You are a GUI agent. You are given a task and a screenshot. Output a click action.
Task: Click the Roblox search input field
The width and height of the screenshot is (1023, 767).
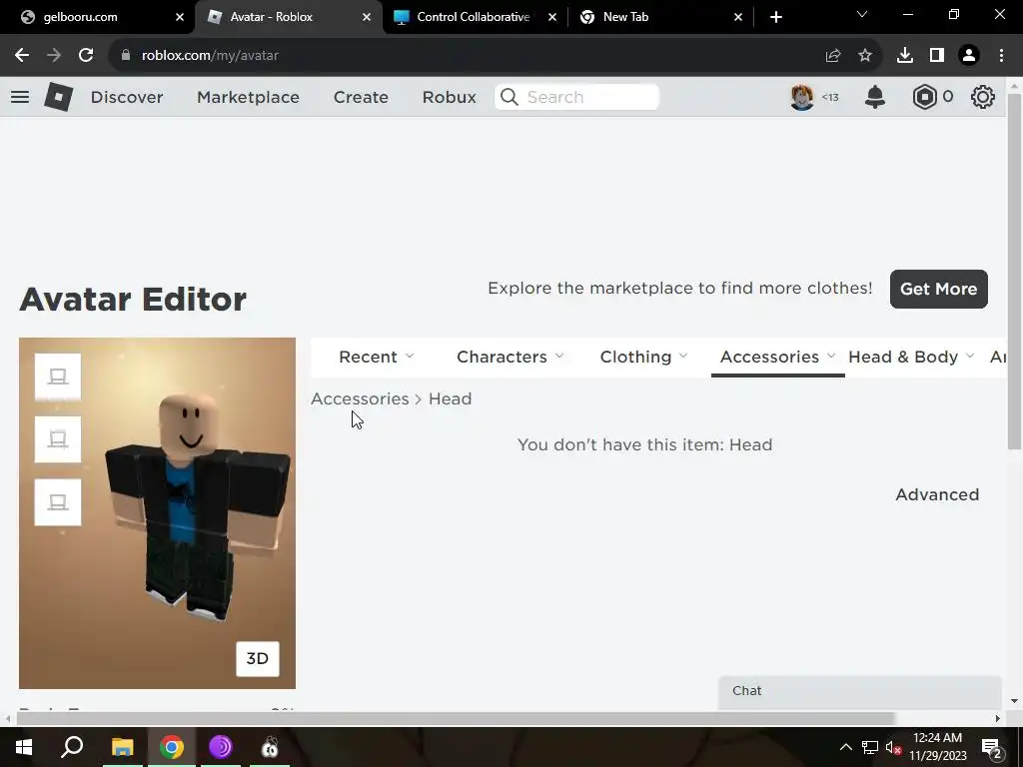[576, 97]
